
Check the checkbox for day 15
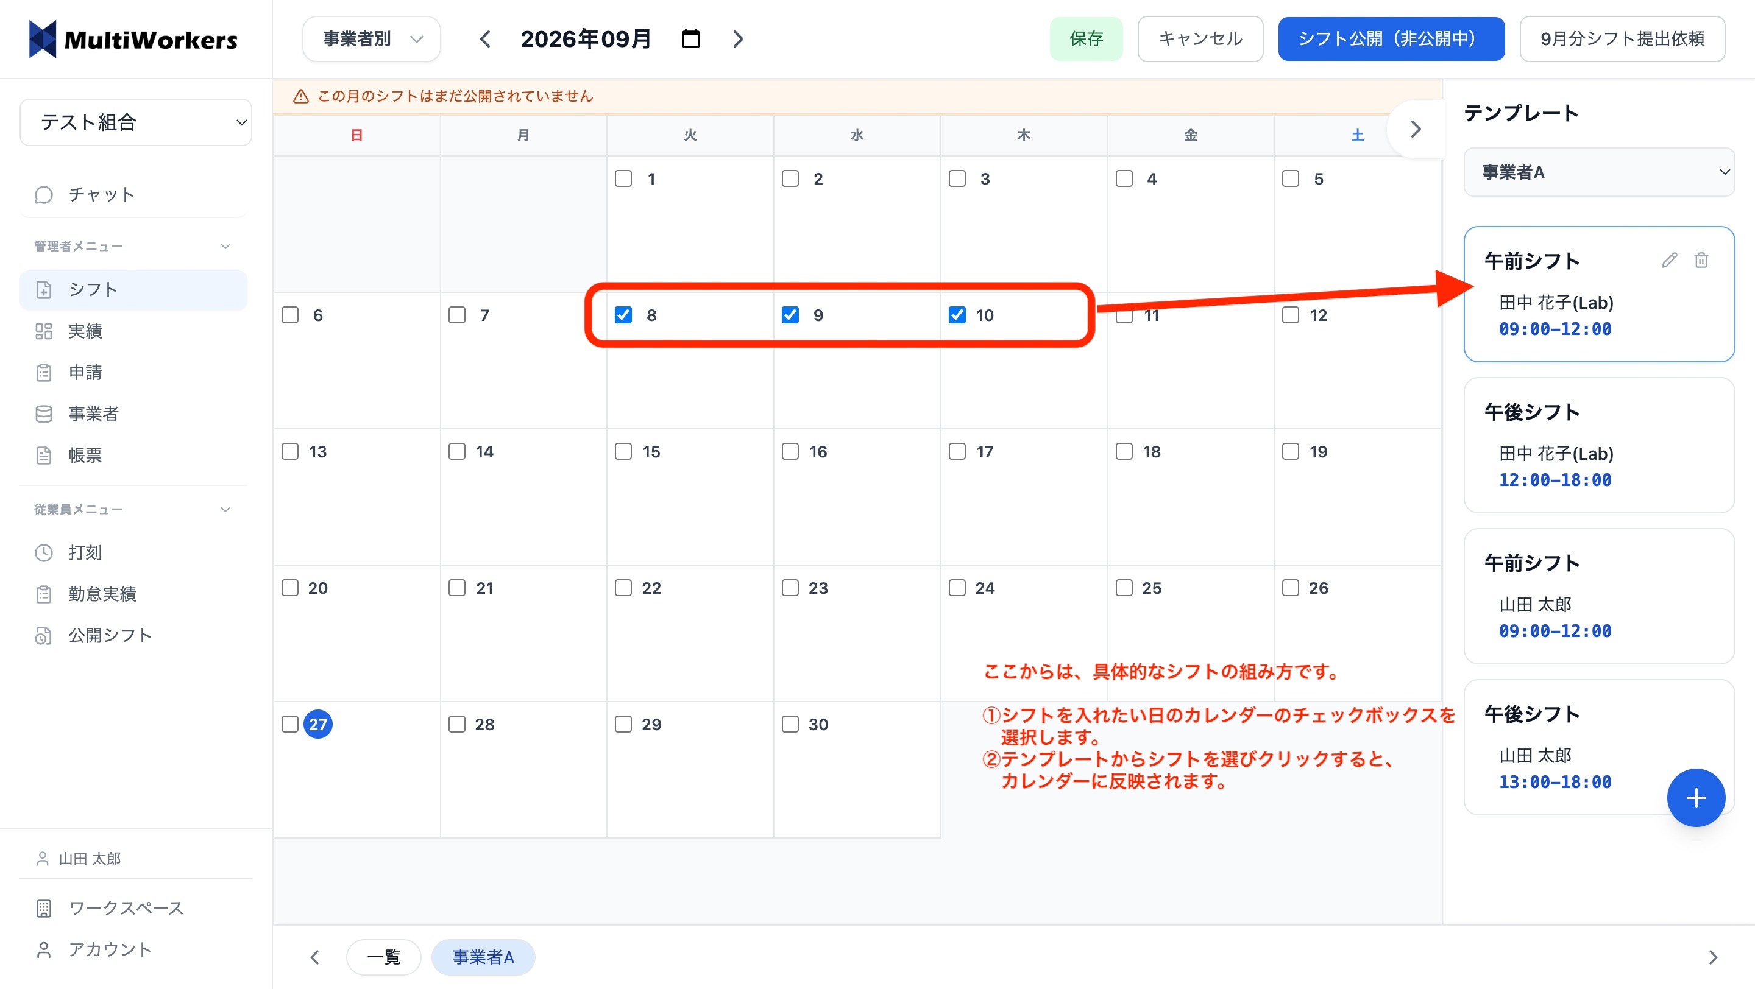(x=623, y=451)
